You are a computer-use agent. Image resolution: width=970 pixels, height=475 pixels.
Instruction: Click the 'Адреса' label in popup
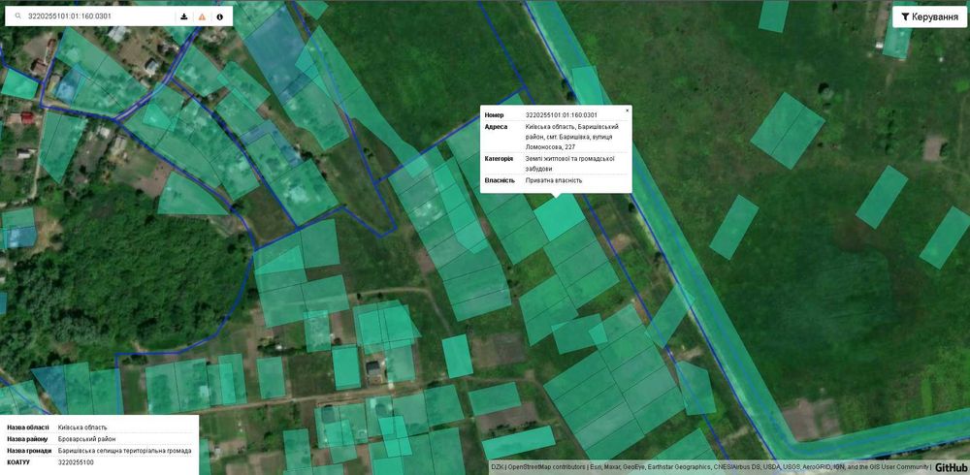[496, 127]
